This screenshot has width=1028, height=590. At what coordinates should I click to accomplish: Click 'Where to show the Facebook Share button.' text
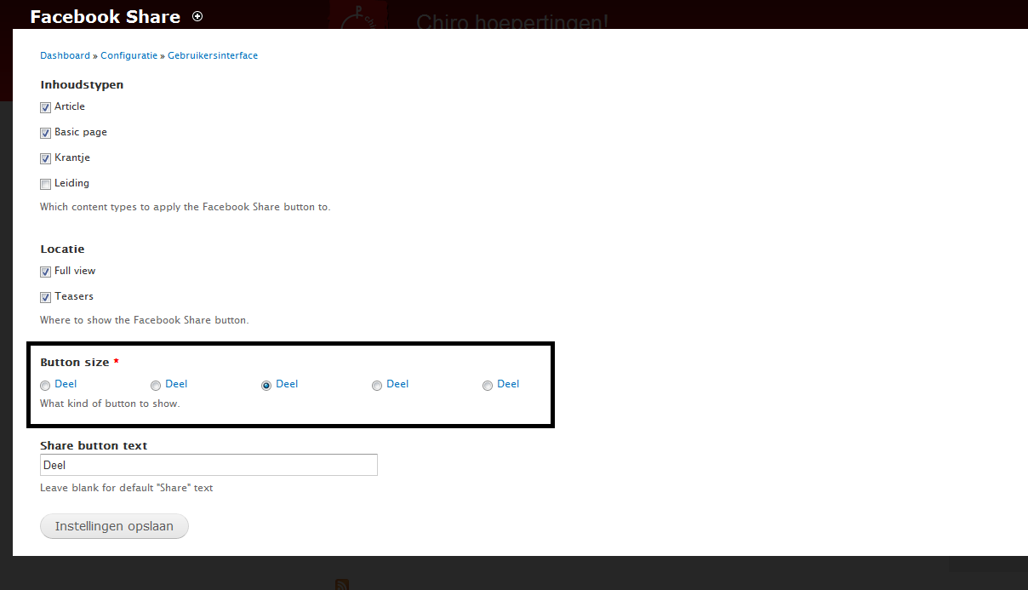coord(144,320)
